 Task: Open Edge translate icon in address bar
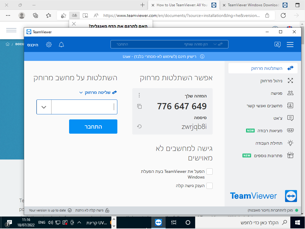coord(74,15)
